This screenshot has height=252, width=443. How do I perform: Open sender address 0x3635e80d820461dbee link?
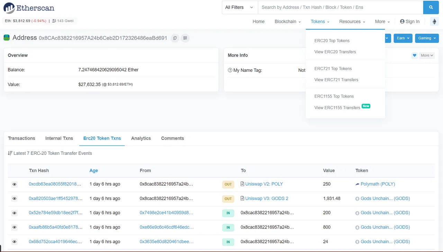[166, 242]
